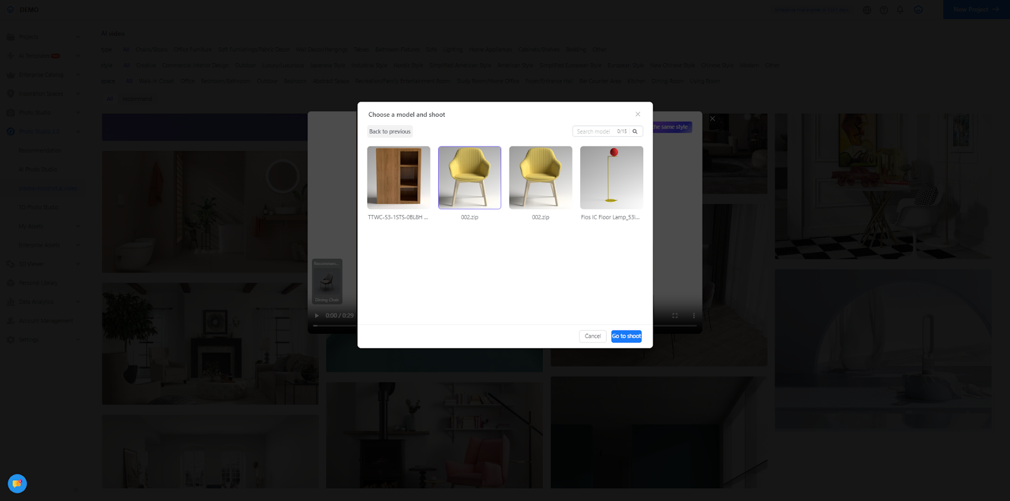The width and height of the screenshot is (1010, 501).
Task: Click the video fullscreen icon
Action: pyautogui.click(x=675, y=315)
